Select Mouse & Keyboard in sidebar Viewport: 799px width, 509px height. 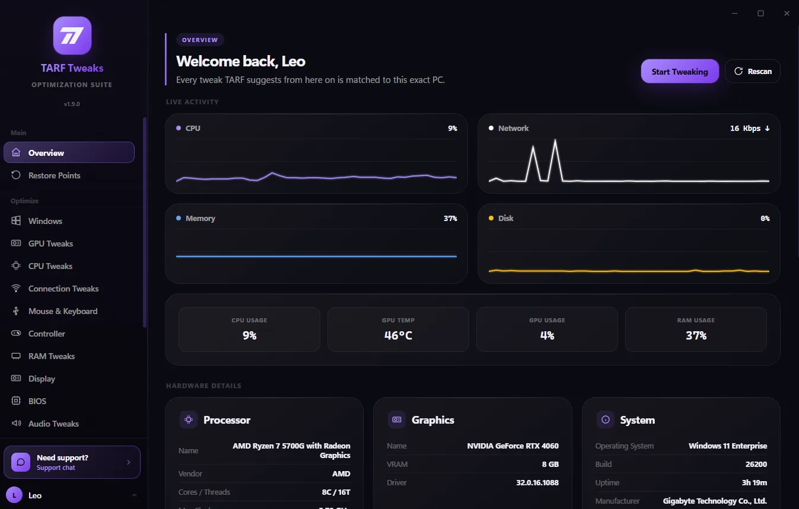(69, 311)
